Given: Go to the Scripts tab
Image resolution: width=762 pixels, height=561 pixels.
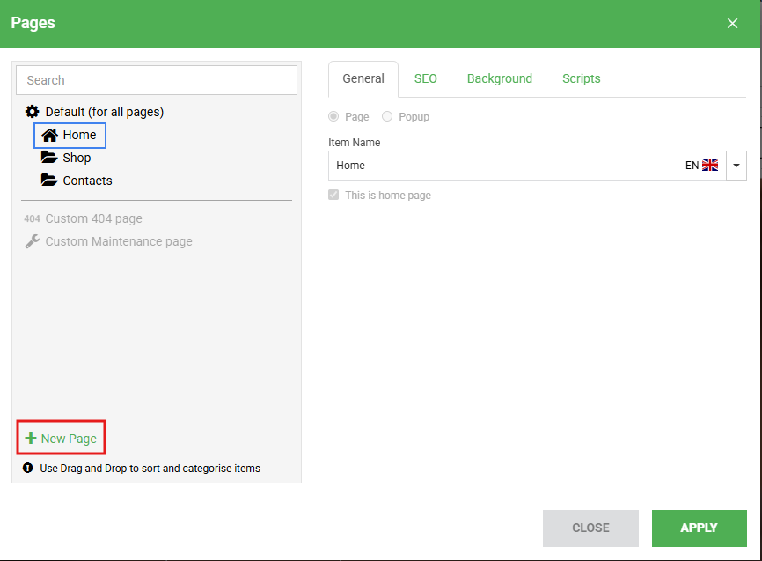Looking at the screenshot, I should (582, 78).
